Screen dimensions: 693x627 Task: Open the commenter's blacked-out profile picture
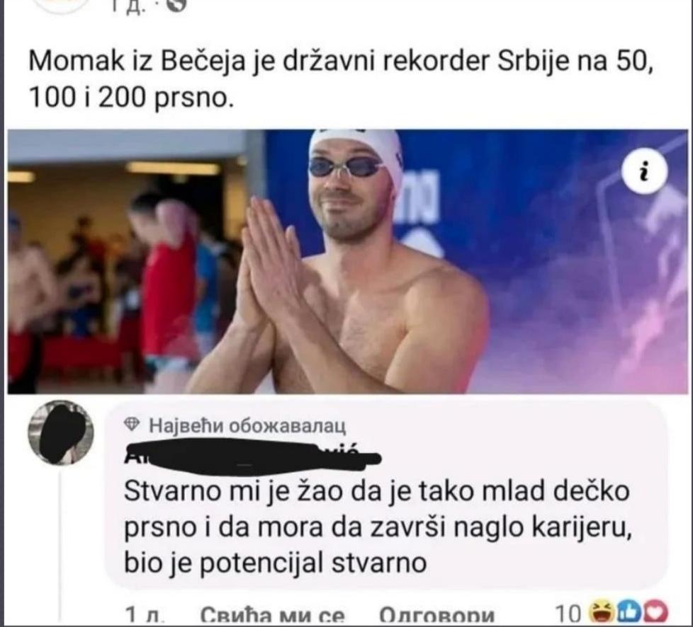61,432
